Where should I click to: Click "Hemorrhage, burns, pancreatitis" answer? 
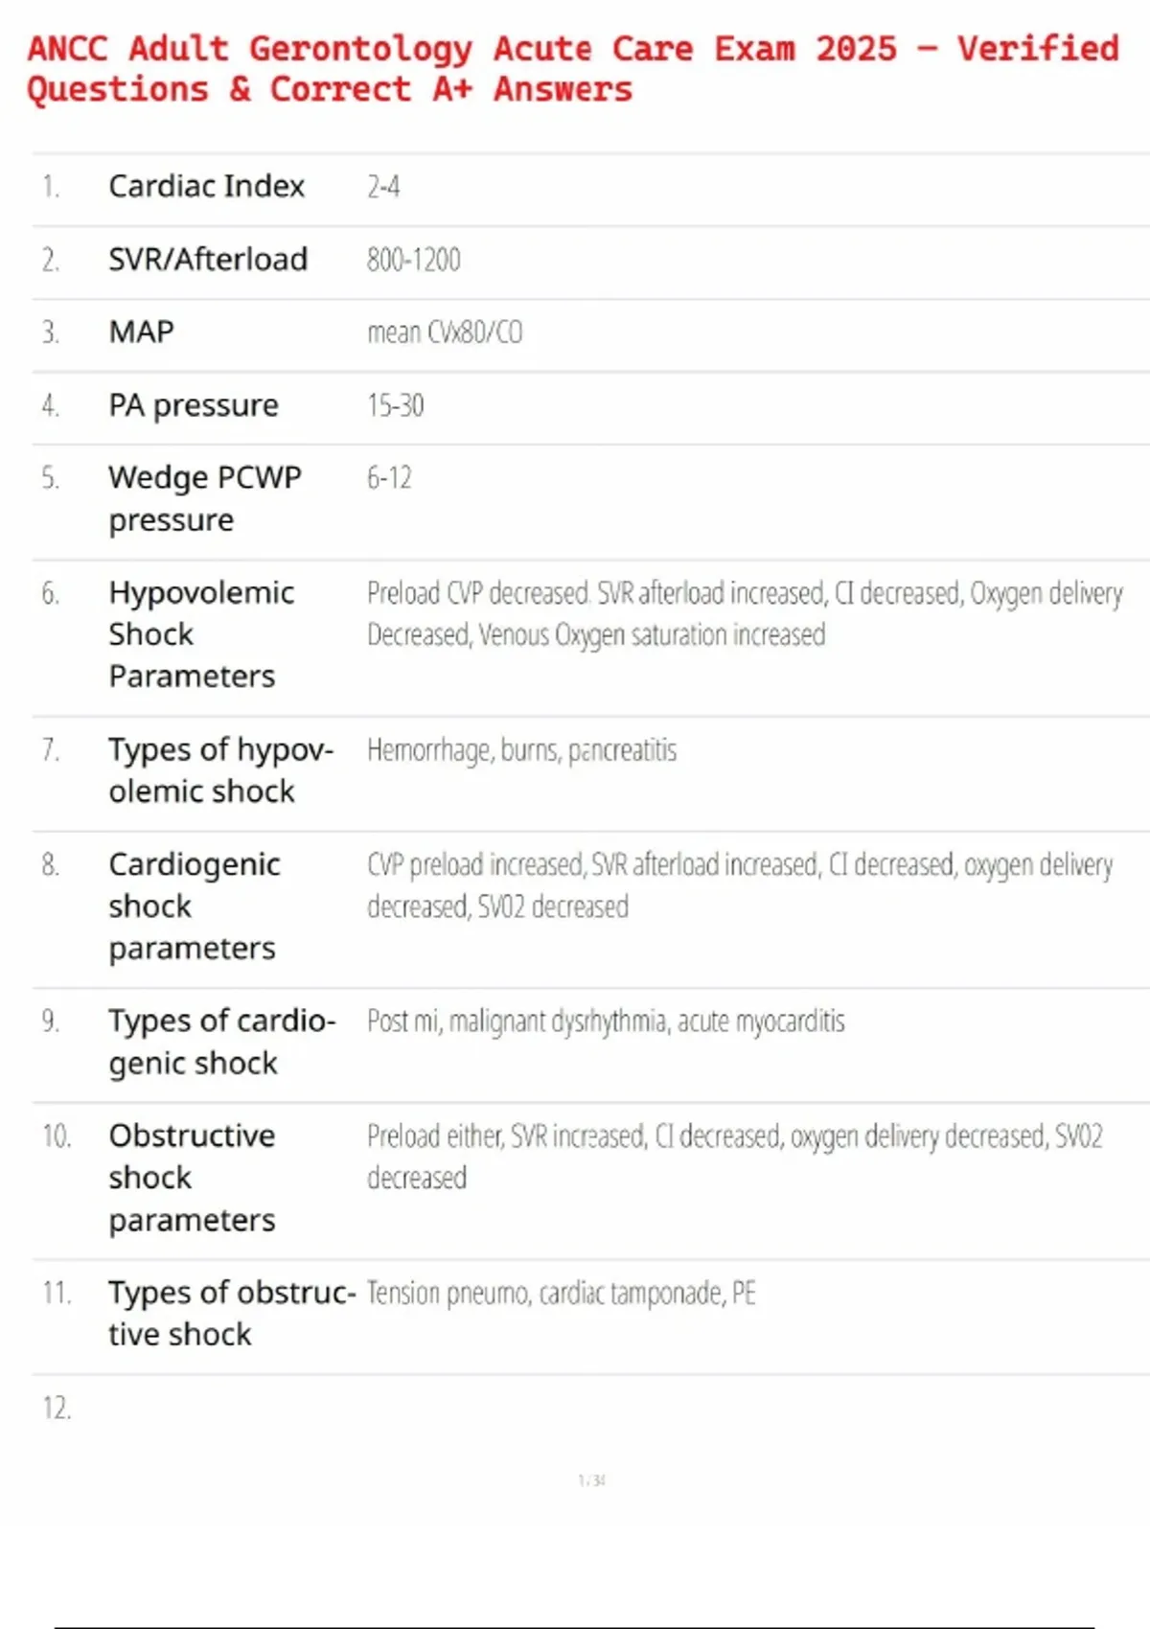[x=521, y=750]
